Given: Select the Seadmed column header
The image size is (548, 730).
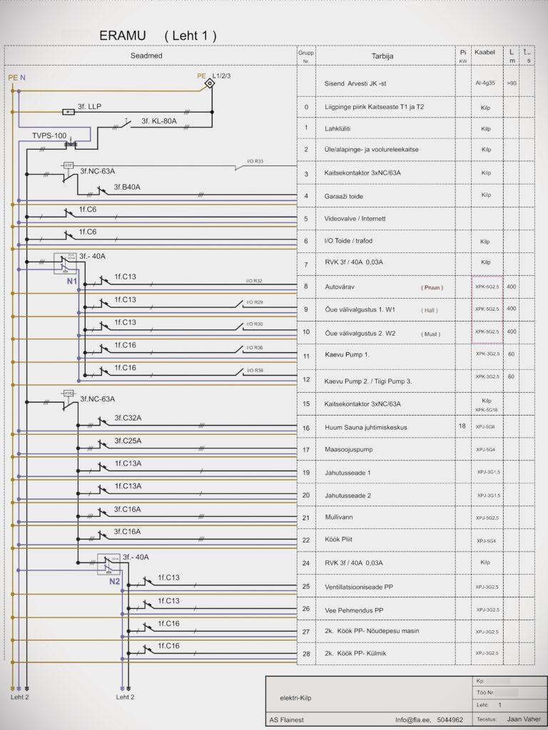Looking at the screenshot, I should coord(150,56).
